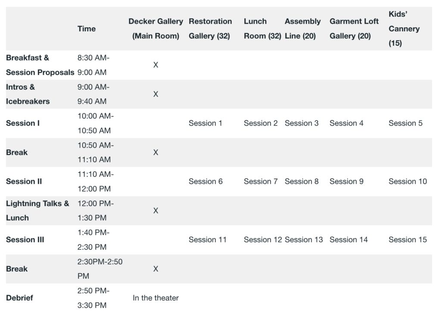The image size is (441, 319).
Task: Click the Restoration Gallery (32) column header
Action: (210, 29)
